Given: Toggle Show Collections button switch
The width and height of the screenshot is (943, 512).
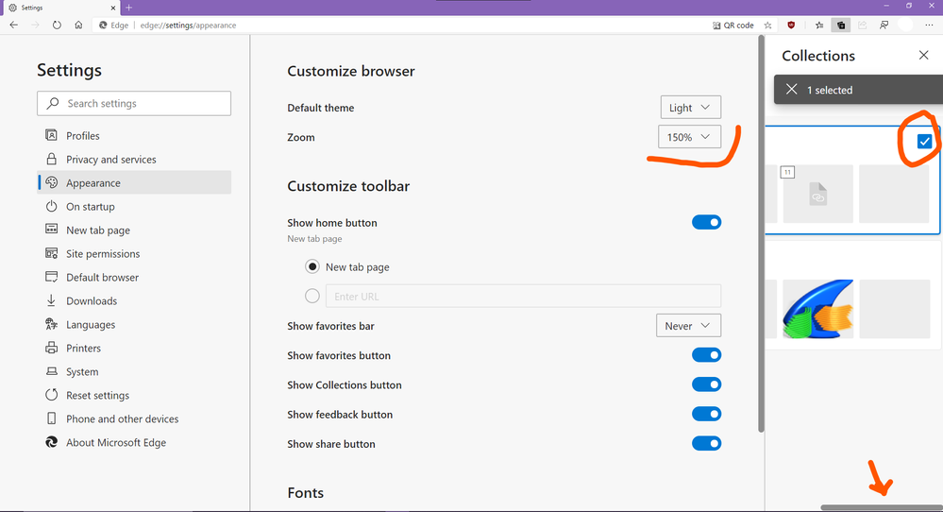Looking at the screenshot, I should click(x=707, y=384).
